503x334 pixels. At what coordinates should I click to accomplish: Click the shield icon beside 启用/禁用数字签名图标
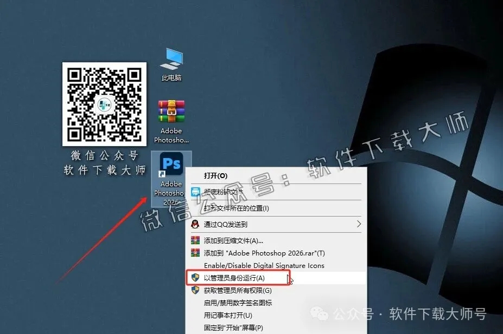(x=194, y=304)
